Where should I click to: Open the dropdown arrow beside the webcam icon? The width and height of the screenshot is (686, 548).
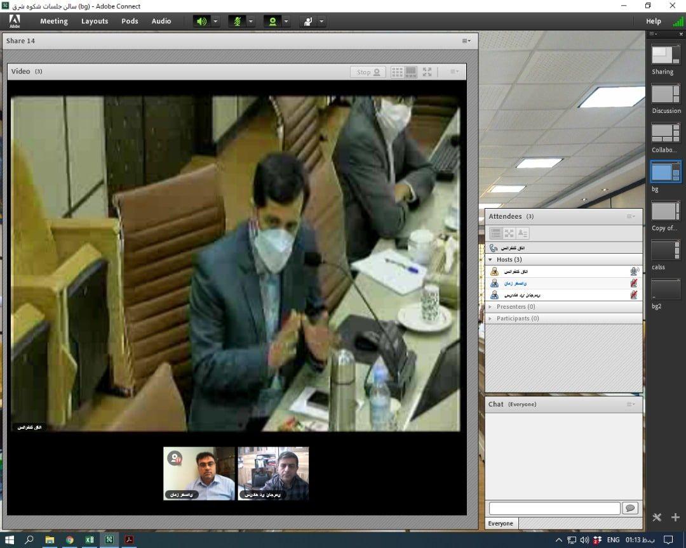(x=286, y=21)
